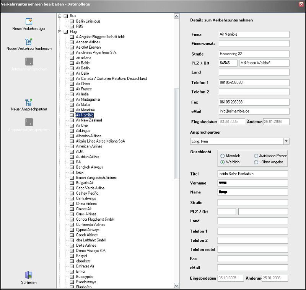Click the Vorname input field

[x=253, y=183]
